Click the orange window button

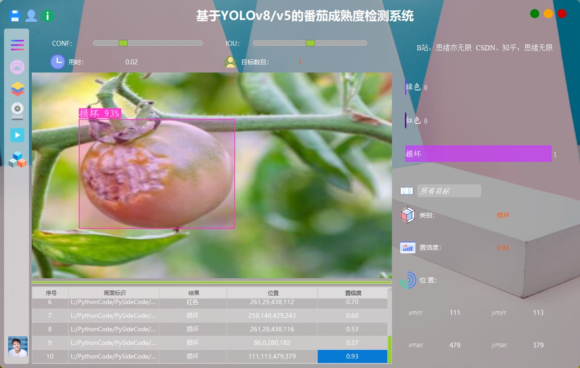pos(548,14)
